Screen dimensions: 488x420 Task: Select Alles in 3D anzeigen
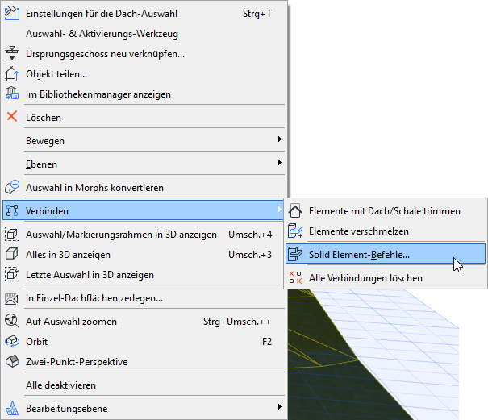[x=69, y=255]
